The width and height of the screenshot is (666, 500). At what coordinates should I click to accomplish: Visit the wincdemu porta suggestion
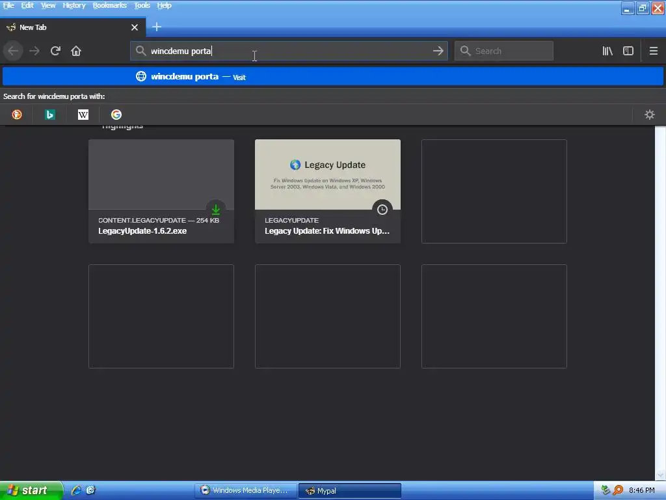[x=333, y=77]
